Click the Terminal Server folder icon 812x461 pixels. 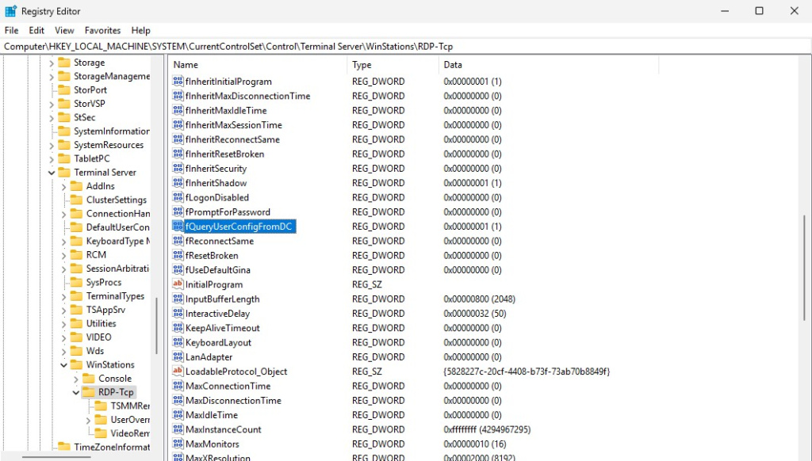(64, 173)
